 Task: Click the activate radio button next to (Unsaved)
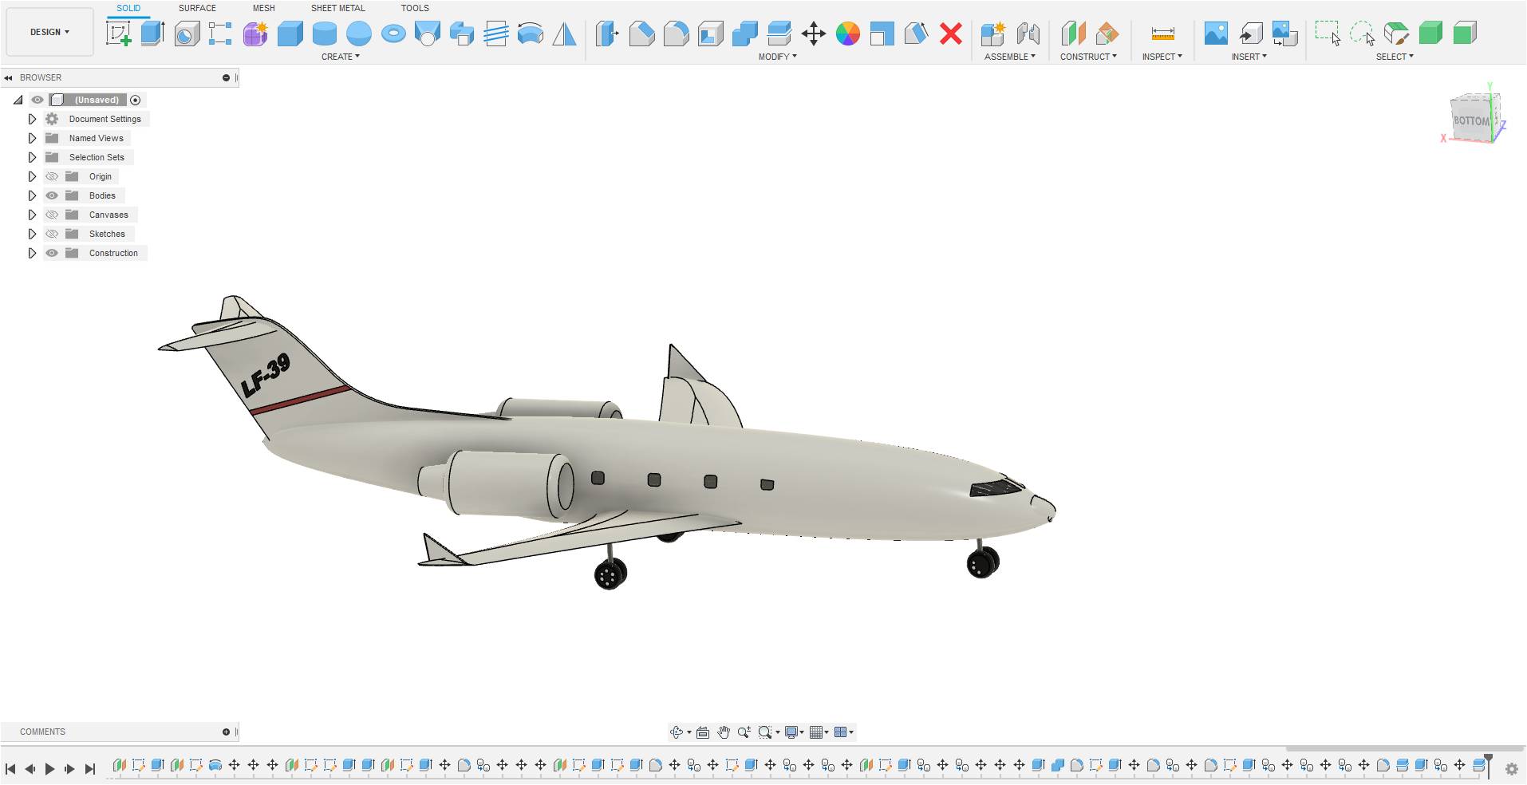[136, 100]
